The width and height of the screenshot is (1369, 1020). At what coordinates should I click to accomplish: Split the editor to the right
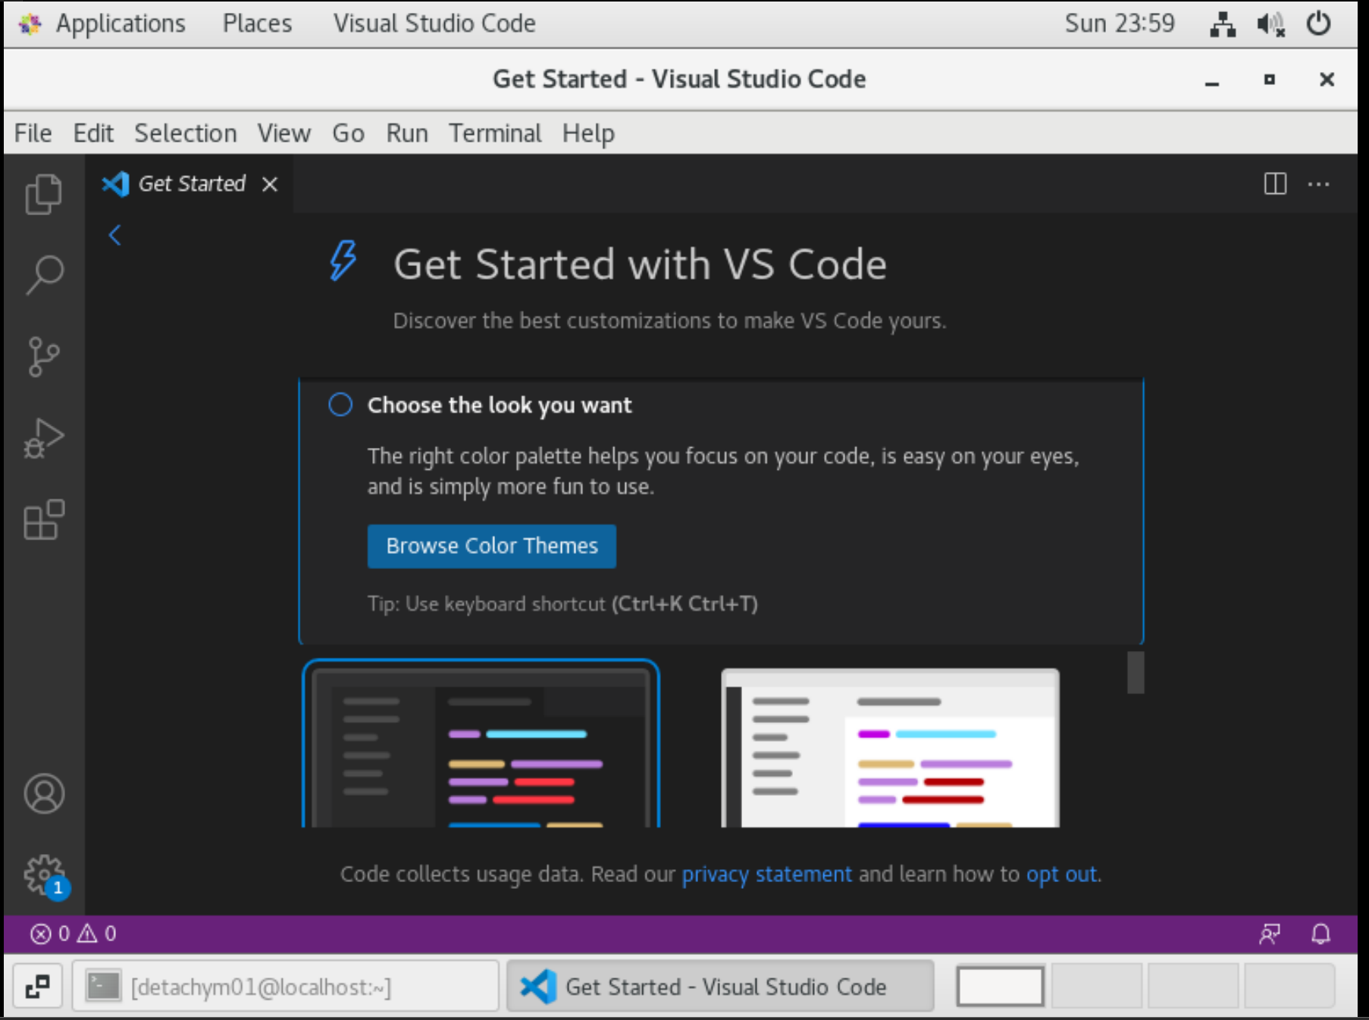coord(1275,183)
